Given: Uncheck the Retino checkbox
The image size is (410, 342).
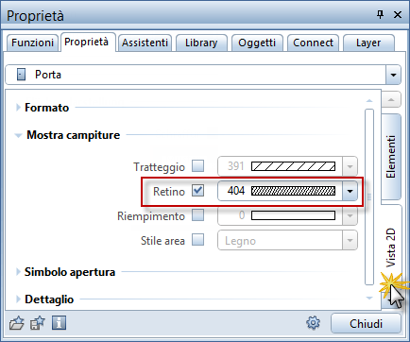Looking at the screenshot, I should point(198,191).
